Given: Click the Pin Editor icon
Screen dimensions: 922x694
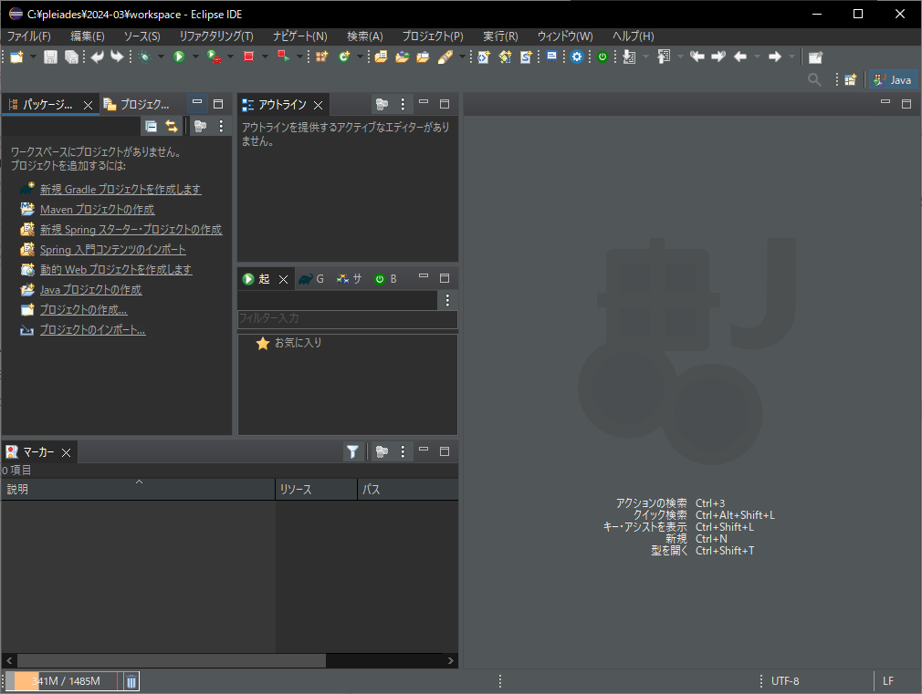Looking at the screenshot, I should tap(815, 57).
